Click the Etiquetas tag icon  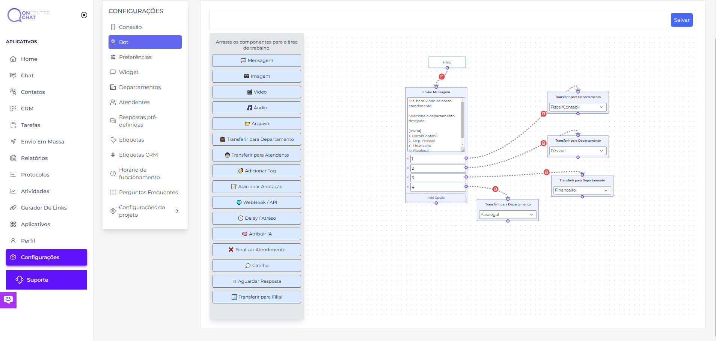[x=113, y=140]
